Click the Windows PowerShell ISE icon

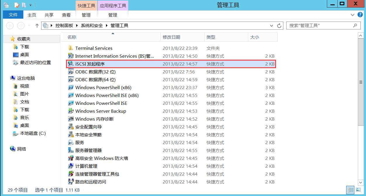(70, 103)
